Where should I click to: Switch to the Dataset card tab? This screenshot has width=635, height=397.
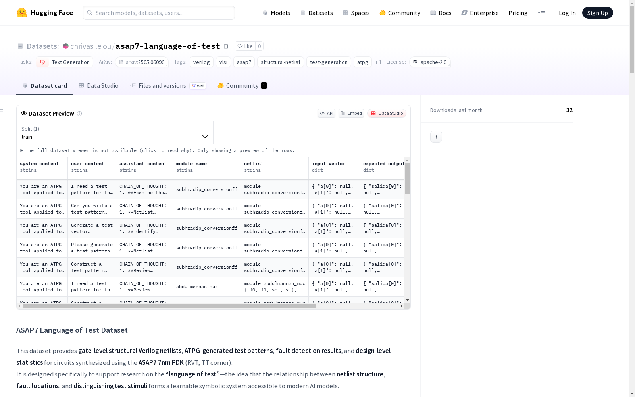click(x=44, y=86)
